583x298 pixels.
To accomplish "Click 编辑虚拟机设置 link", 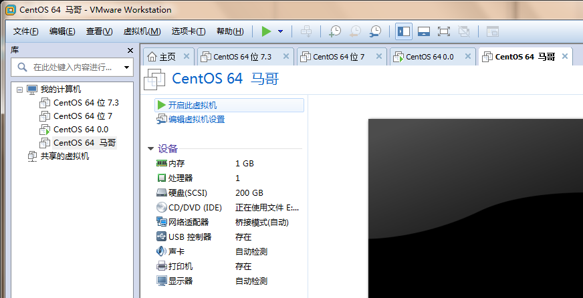I will 197,120.
